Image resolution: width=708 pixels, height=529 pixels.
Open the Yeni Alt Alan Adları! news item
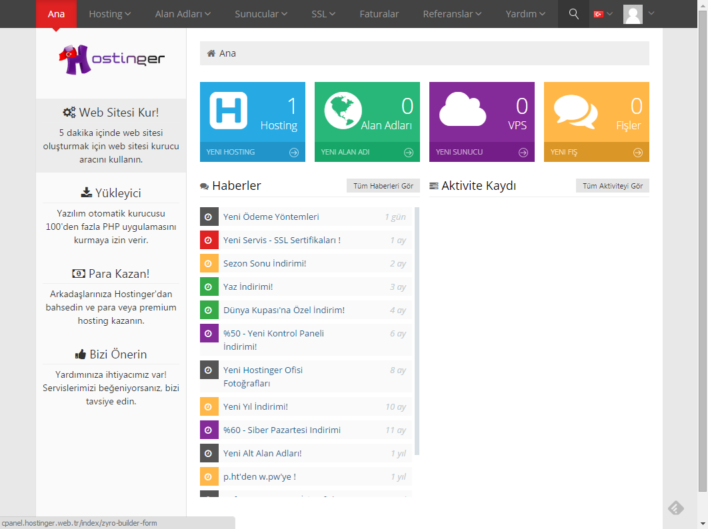point(263,454)
